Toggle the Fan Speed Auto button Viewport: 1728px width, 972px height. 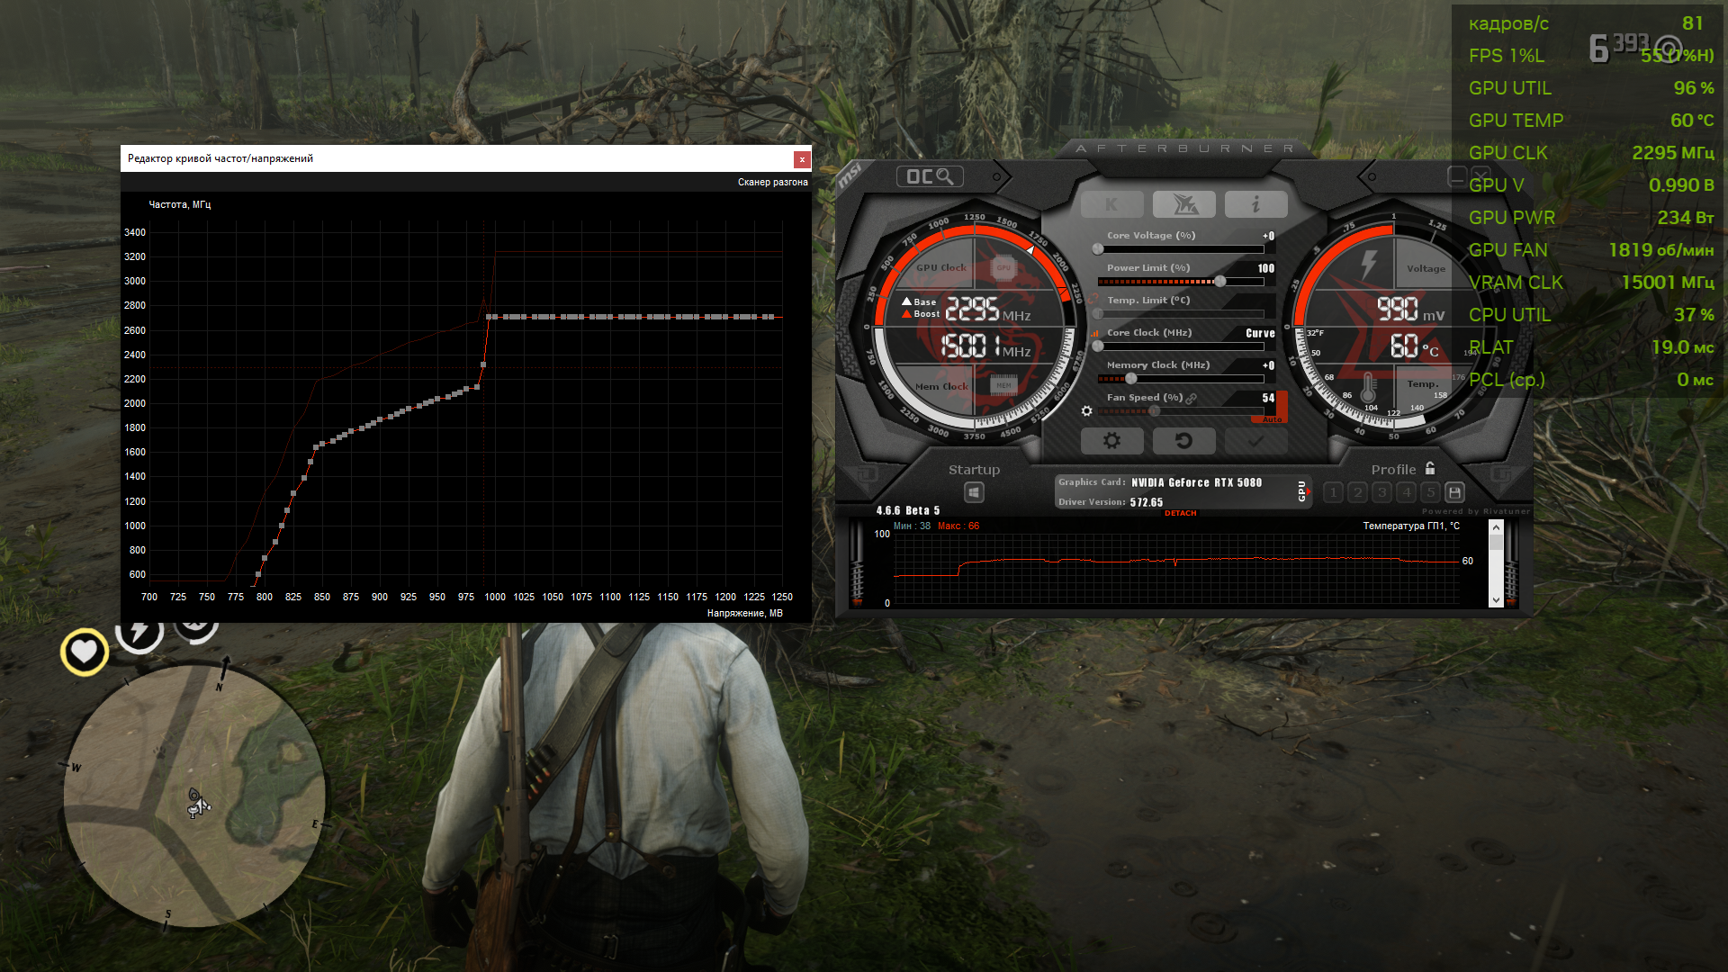1272,418
